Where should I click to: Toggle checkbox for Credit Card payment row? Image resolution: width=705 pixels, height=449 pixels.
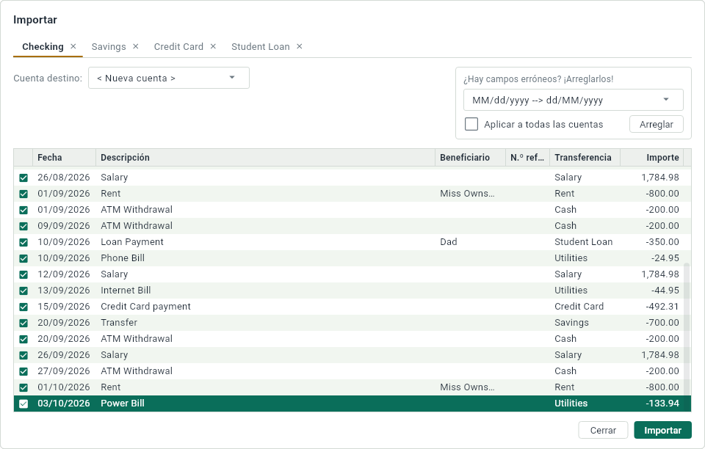[x=23, y=307]
